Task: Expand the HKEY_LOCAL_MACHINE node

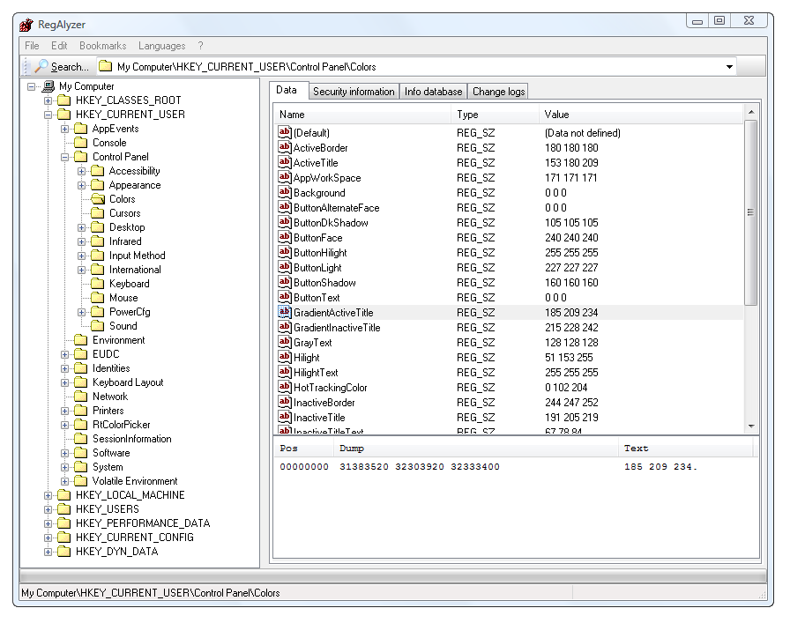Action: (x=48, y=495)
